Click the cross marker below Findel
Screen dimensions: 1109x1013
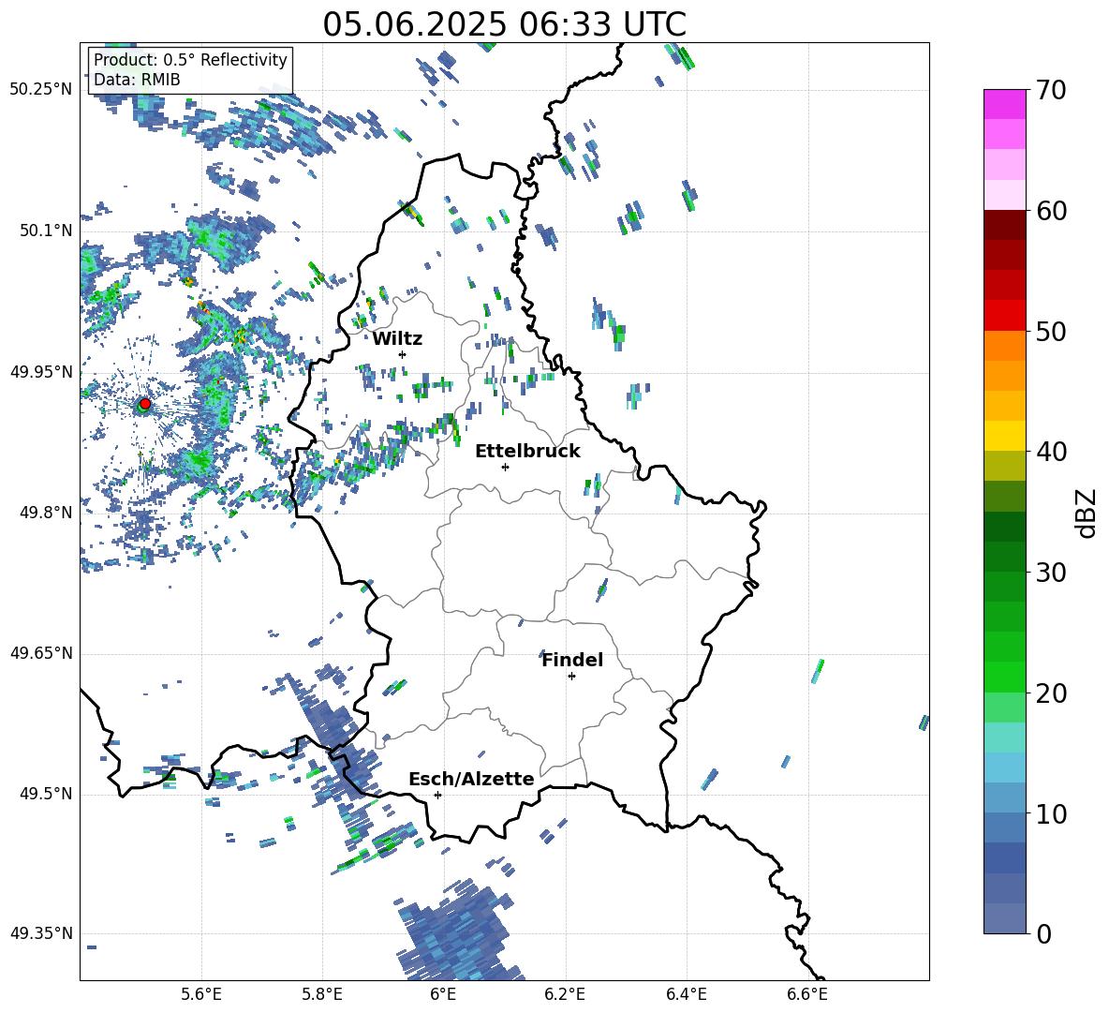coord(571,677)
